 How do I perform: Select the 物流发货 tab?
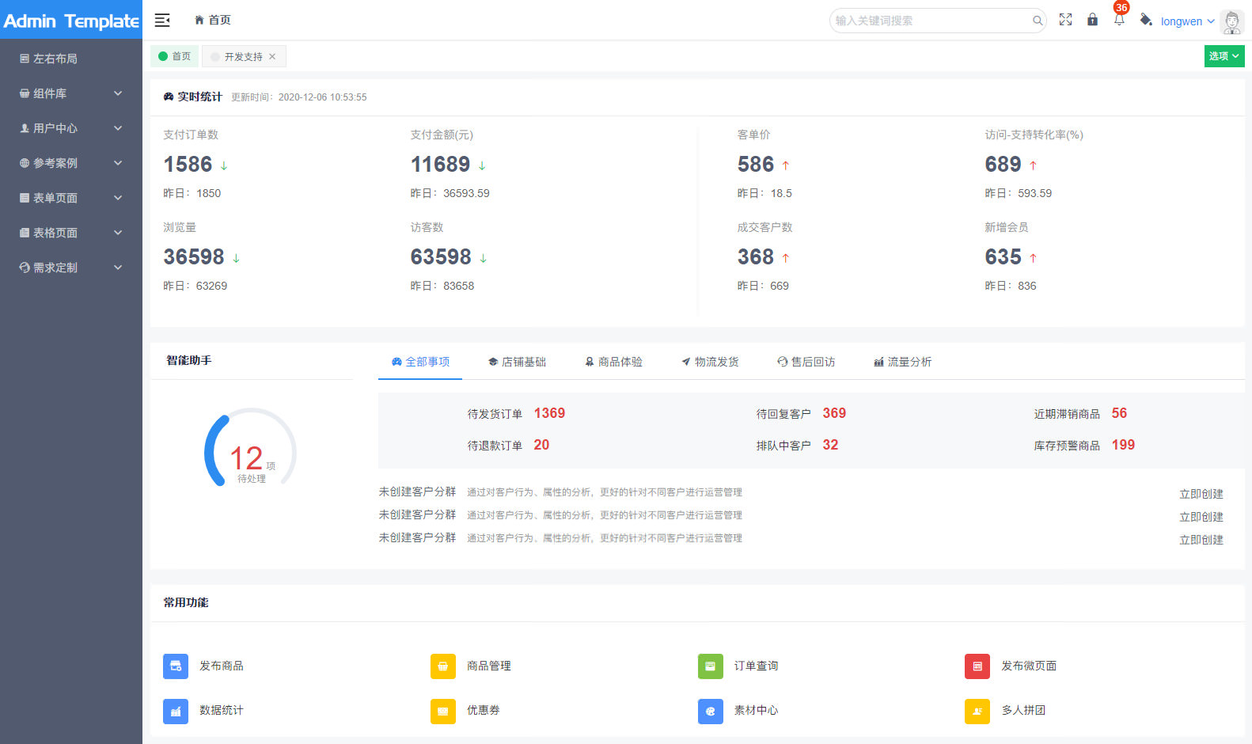click(x=710, y=362)
